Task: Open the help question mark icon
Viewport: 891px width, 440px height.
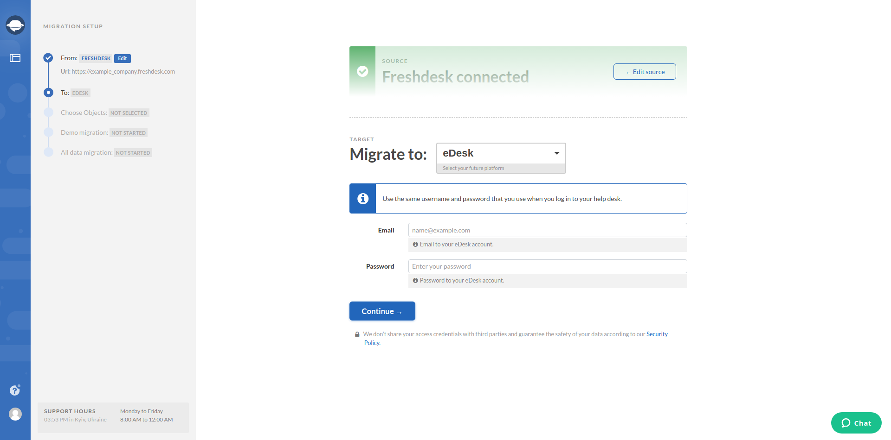Action: coord(15,390)
